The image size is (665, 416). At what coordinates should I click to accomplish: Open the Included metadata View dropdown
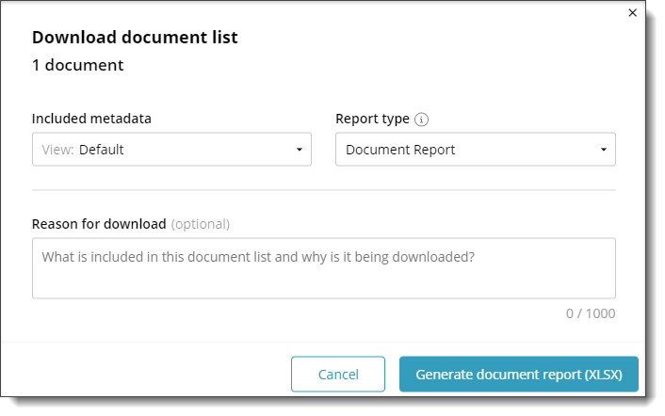(171, 149)
